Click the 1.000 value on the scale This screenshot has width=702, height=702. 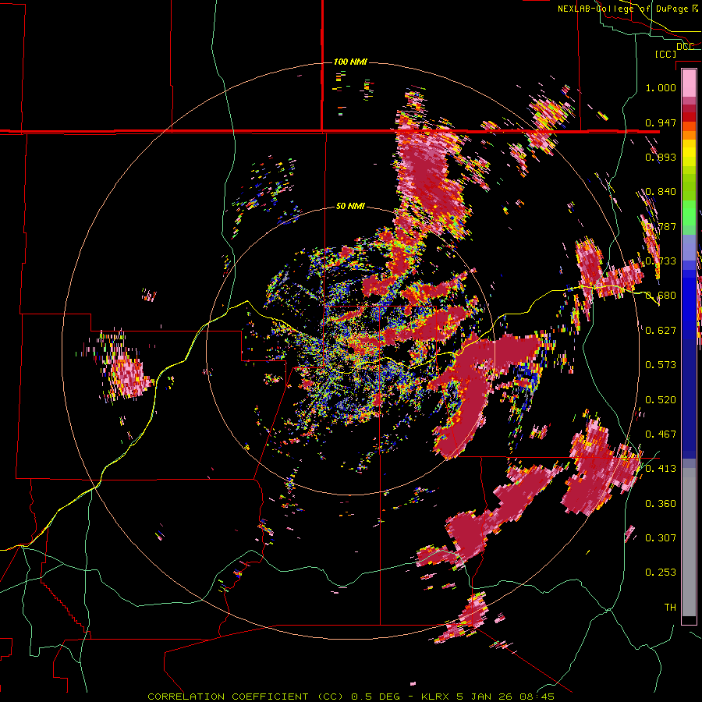(661, 87)
